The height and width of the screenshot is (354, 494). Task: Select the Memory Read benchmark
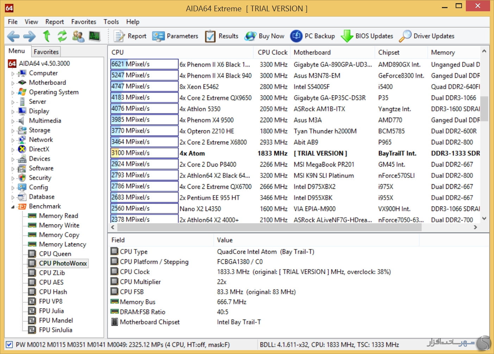click(x=58, y=216)
